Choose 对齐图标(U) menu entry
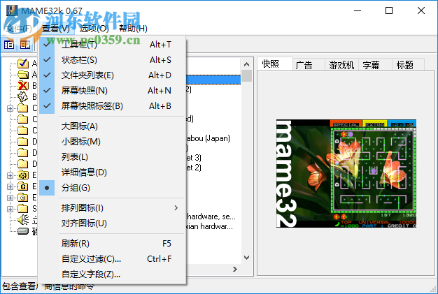This screenshot has width=438, height=294. [112, 223]
